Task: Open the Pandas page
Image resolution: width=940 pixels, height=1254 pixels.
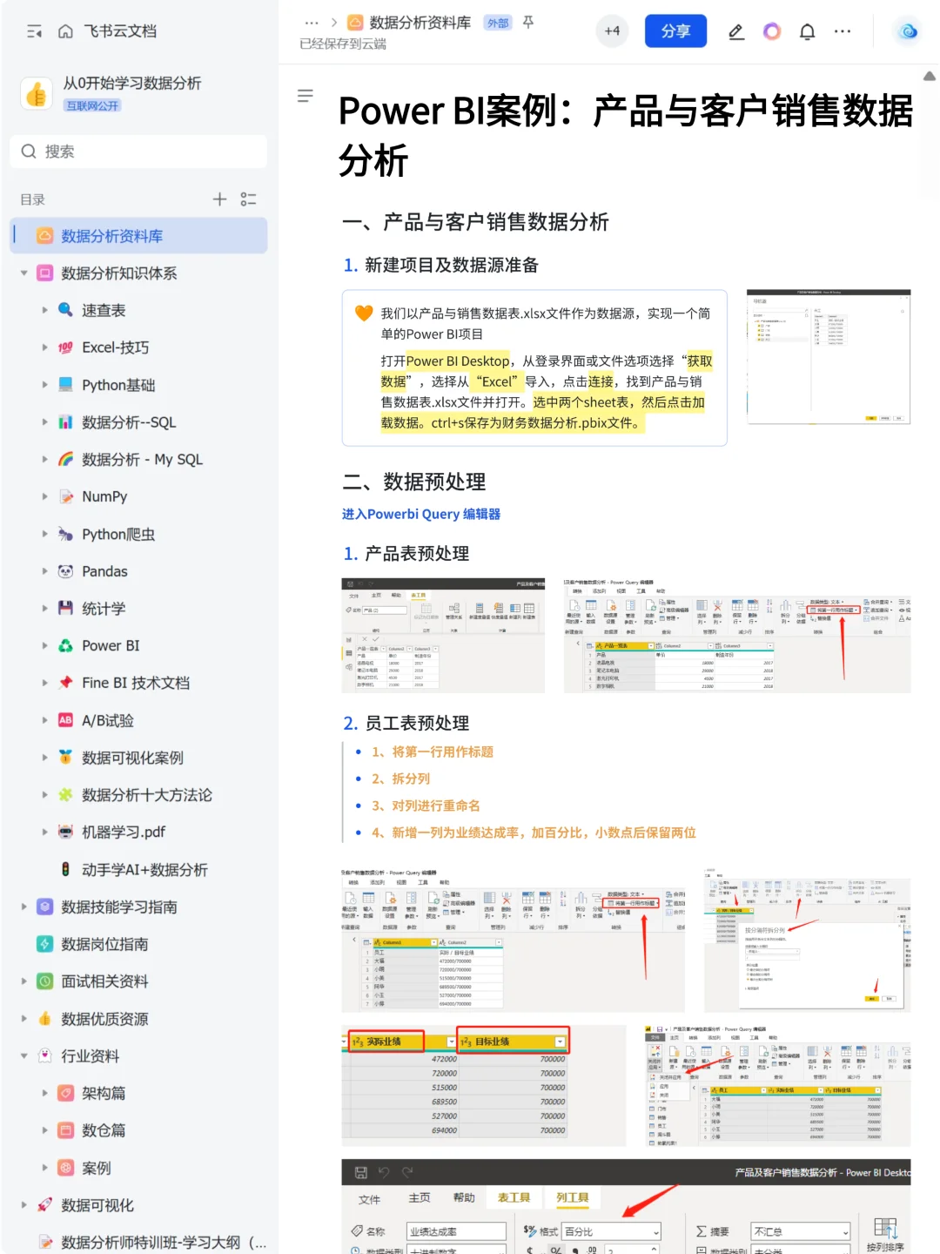Action: 104,571
